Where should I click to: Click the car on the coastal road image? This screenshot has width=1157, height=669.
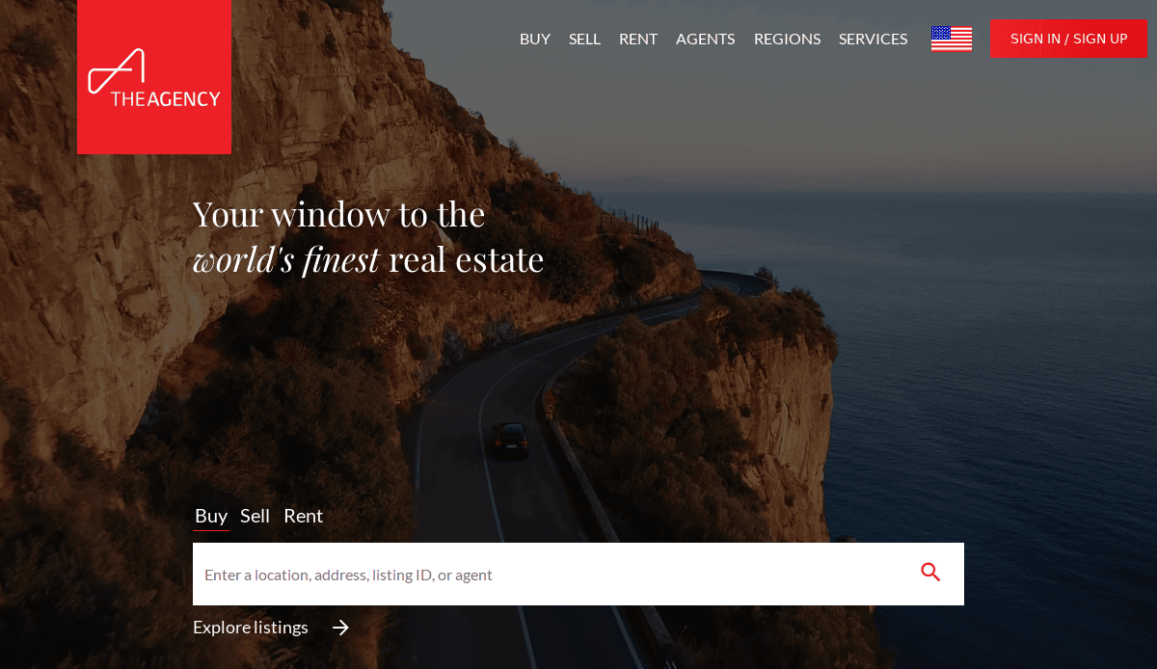pos(509,440)
